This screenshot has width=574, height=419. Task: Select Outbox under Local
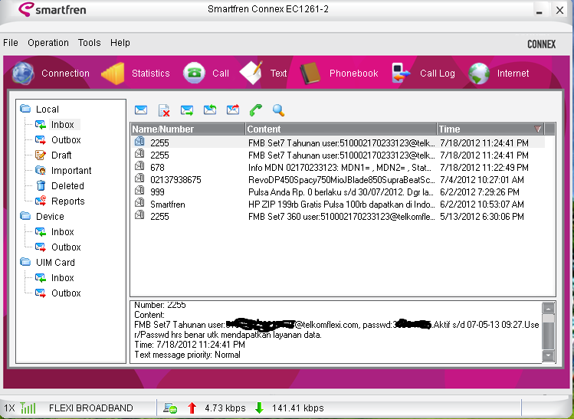[66, 140]
